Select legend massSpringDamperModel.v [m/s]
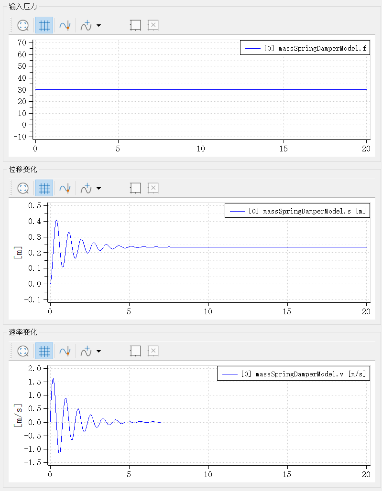Viewport: 382px width, 491px height. 294,374
